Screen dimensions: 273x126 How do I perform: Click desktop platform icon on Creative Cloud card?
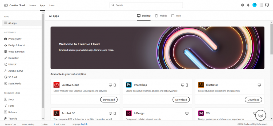pos(110,85)
